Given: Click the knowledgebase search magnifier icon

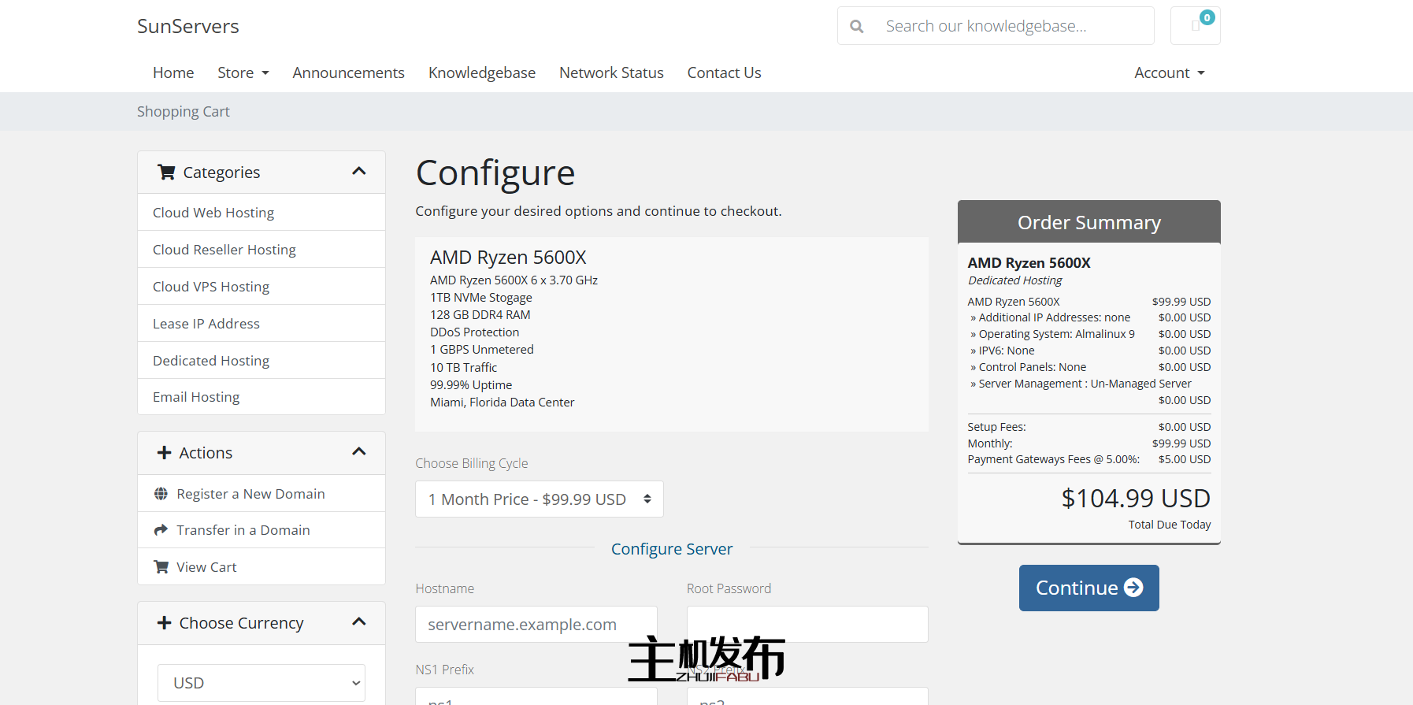Looking at the screenshot, I should pyautogui.click(x=857, y=27).
